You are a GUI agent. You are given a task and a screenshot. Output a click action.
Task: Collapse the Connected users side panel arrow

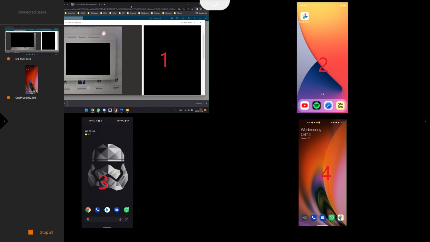[x=4, y=121]
